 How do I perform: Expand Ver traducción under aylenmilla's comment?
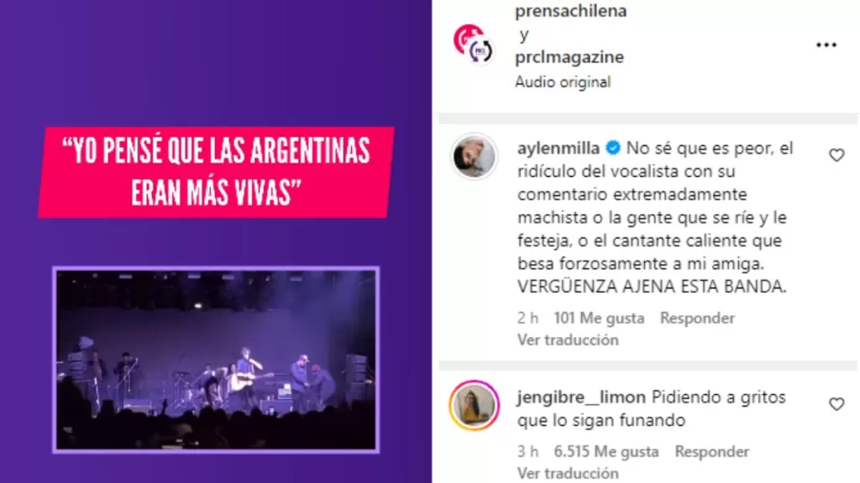(x=568, y=340)
